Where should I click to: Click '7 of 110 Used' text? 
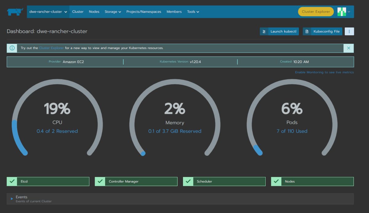coord(292,131)
